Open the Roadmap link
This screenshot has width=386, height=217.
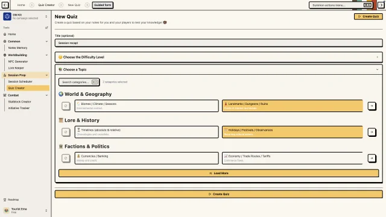(13, 200)
